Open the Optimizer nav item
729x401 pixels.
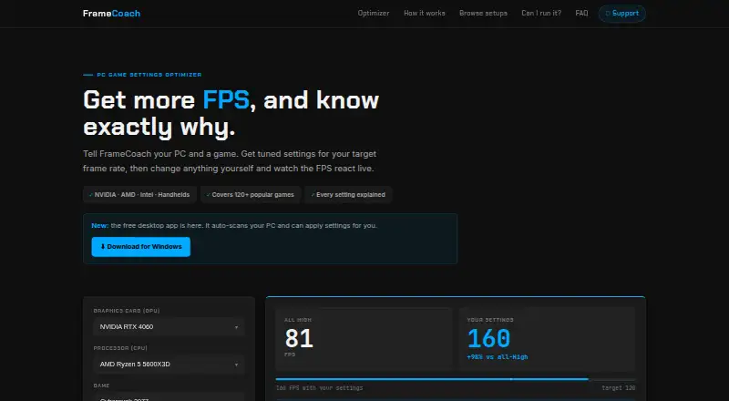(374, 13)
